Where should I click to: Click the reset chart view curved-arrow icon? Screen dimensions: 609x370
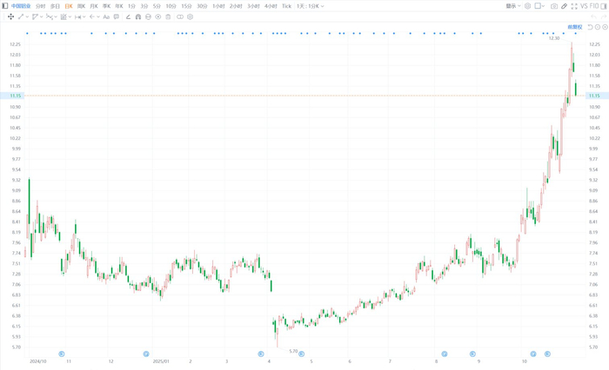click(590, 27)
